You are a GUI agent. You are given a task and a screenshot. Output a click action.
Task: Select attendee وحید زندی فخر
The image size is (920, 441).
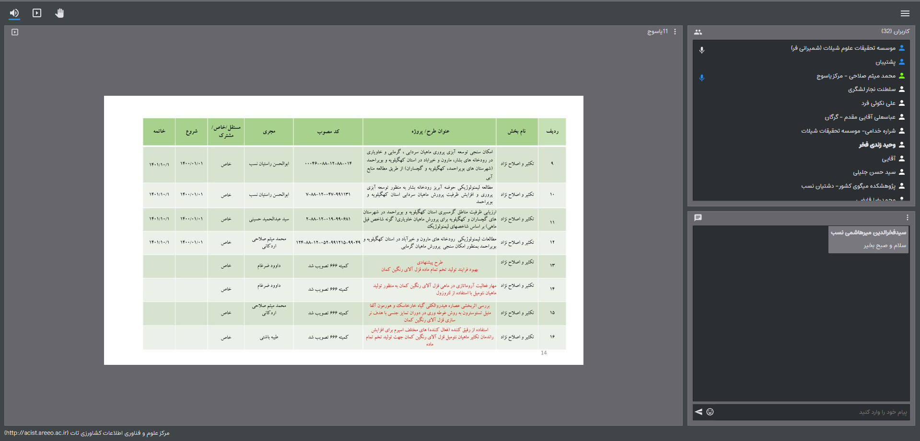(x=877, y=145)
